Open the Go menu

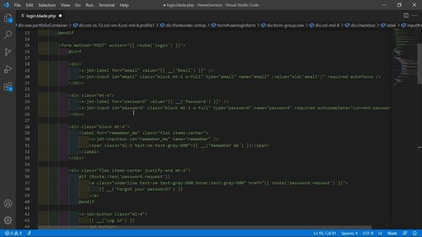coord(78,5)
